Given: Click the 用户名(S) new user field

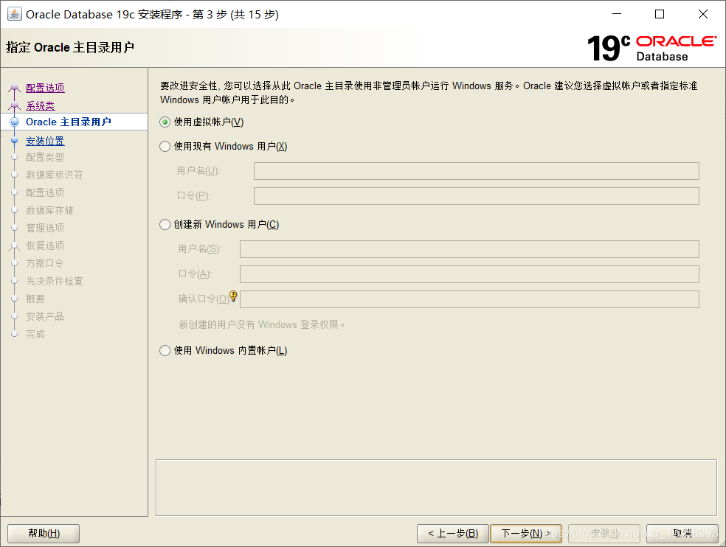Looking at the screenshot, I should click(469, 249).
